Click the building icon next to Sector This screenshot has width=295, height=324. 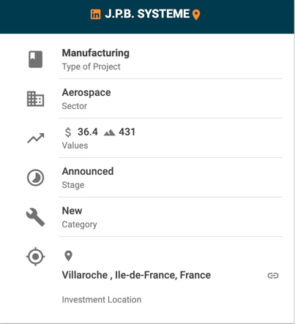[35, 99]
